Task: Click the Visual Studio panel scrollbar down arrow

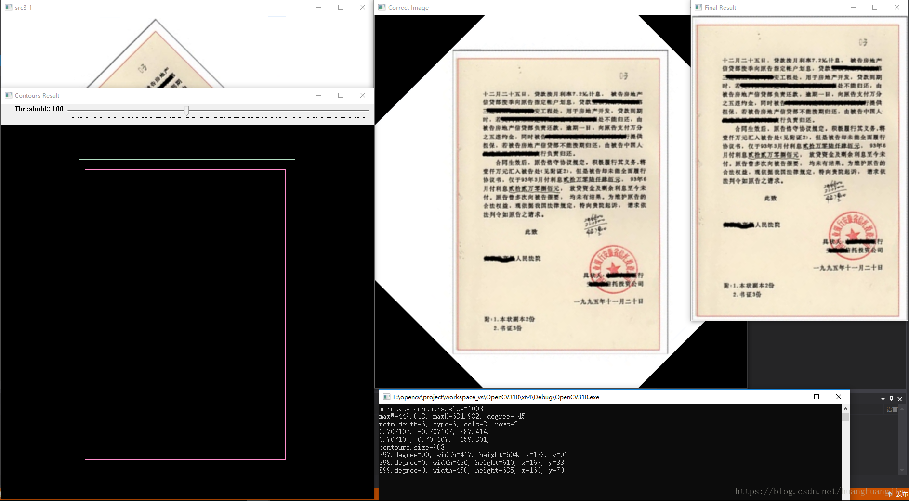Action: (902, 471)
